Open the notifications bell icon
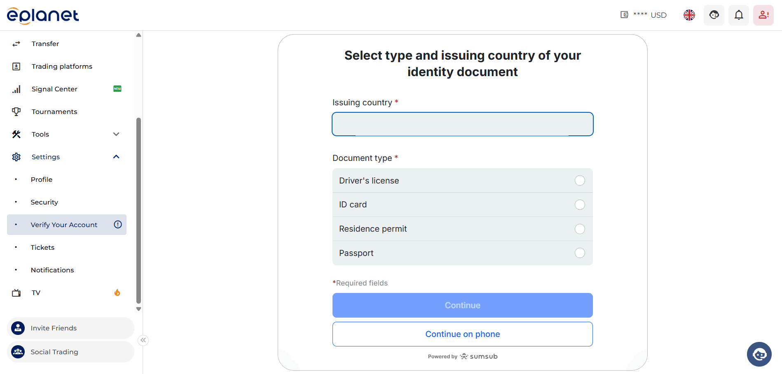Image resolution: width=782 pixels, height=374 pixels. click(x=738, y=15)
